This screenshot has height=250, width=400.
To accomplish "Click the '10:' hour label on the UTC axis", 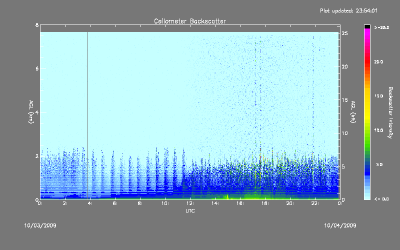I will pos(165,203).
